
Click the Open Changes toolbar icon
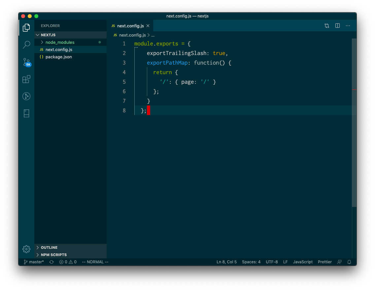coord(326,25)
